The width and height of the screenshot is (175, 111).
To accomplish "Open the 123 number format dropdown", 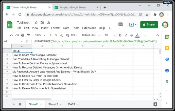I will 74,35.
